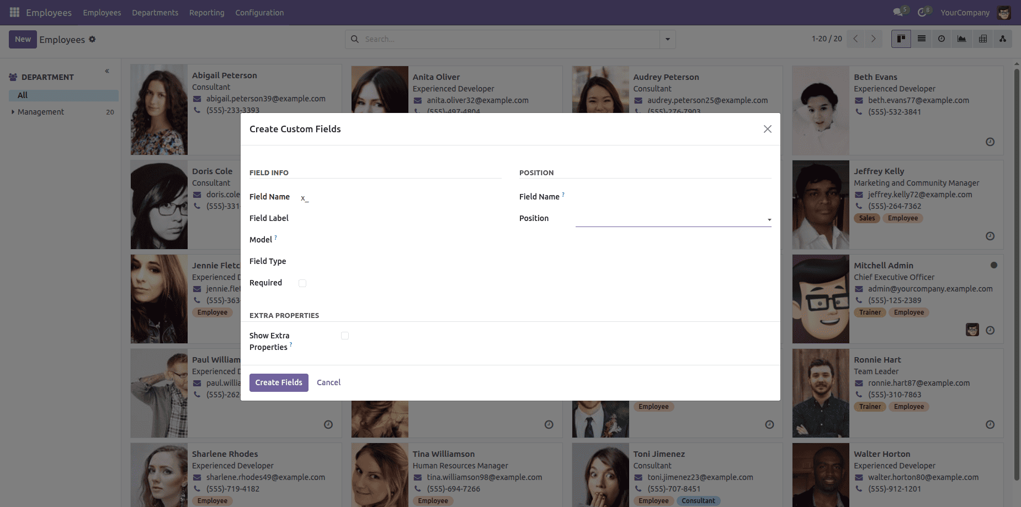The width and height of the screenshot is (1021, 507).
Task: Click YourCompany company switcher
Action: point(965,13)
